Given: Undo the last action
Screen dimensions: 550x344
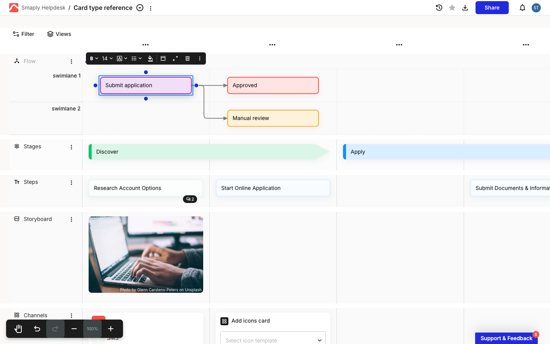Looking at the screenshot, I should coord(37,329).
